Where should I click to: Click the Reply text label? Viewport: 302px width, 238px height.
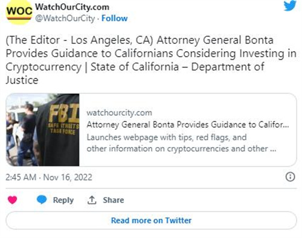click(x=63, y=200)
